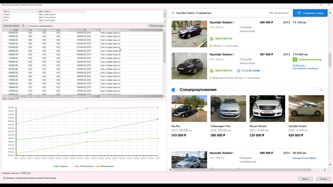Select Car.ru source row
The height and width of the screenshot is (187, 333).
(44, 20)
